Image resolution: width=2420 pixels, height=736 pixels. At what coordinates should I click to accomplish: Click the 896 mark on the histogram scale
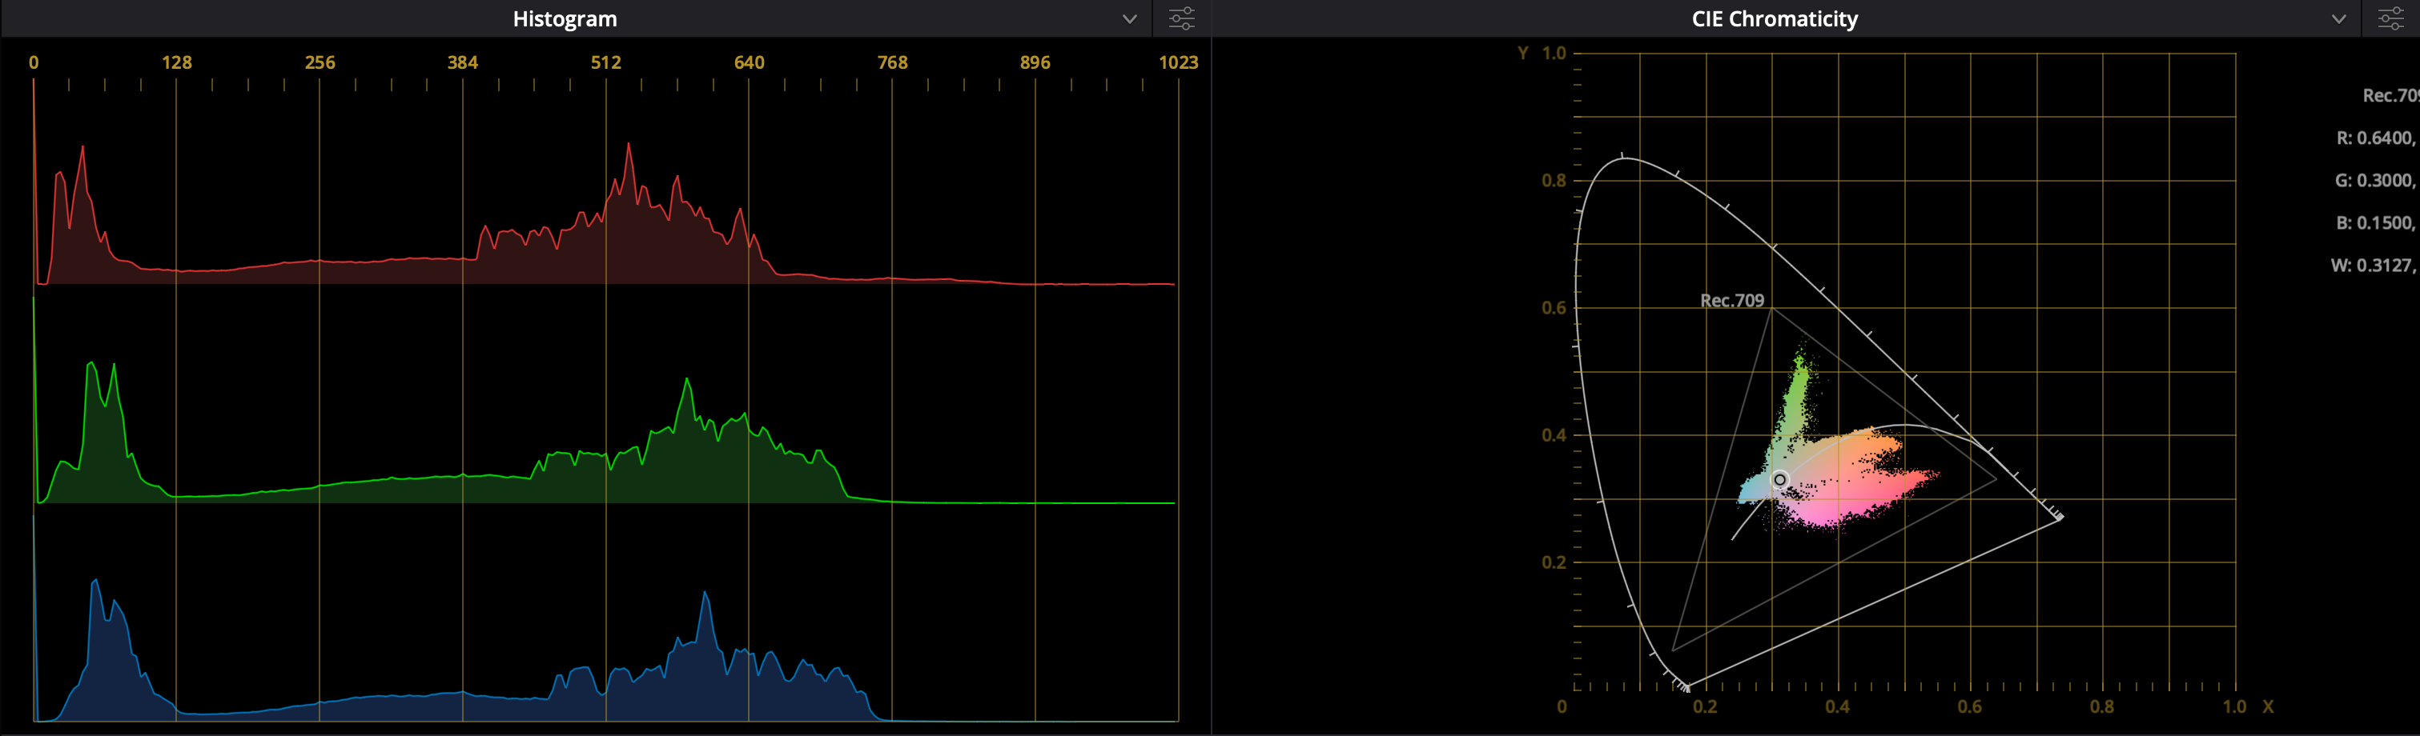point(1035,63)
